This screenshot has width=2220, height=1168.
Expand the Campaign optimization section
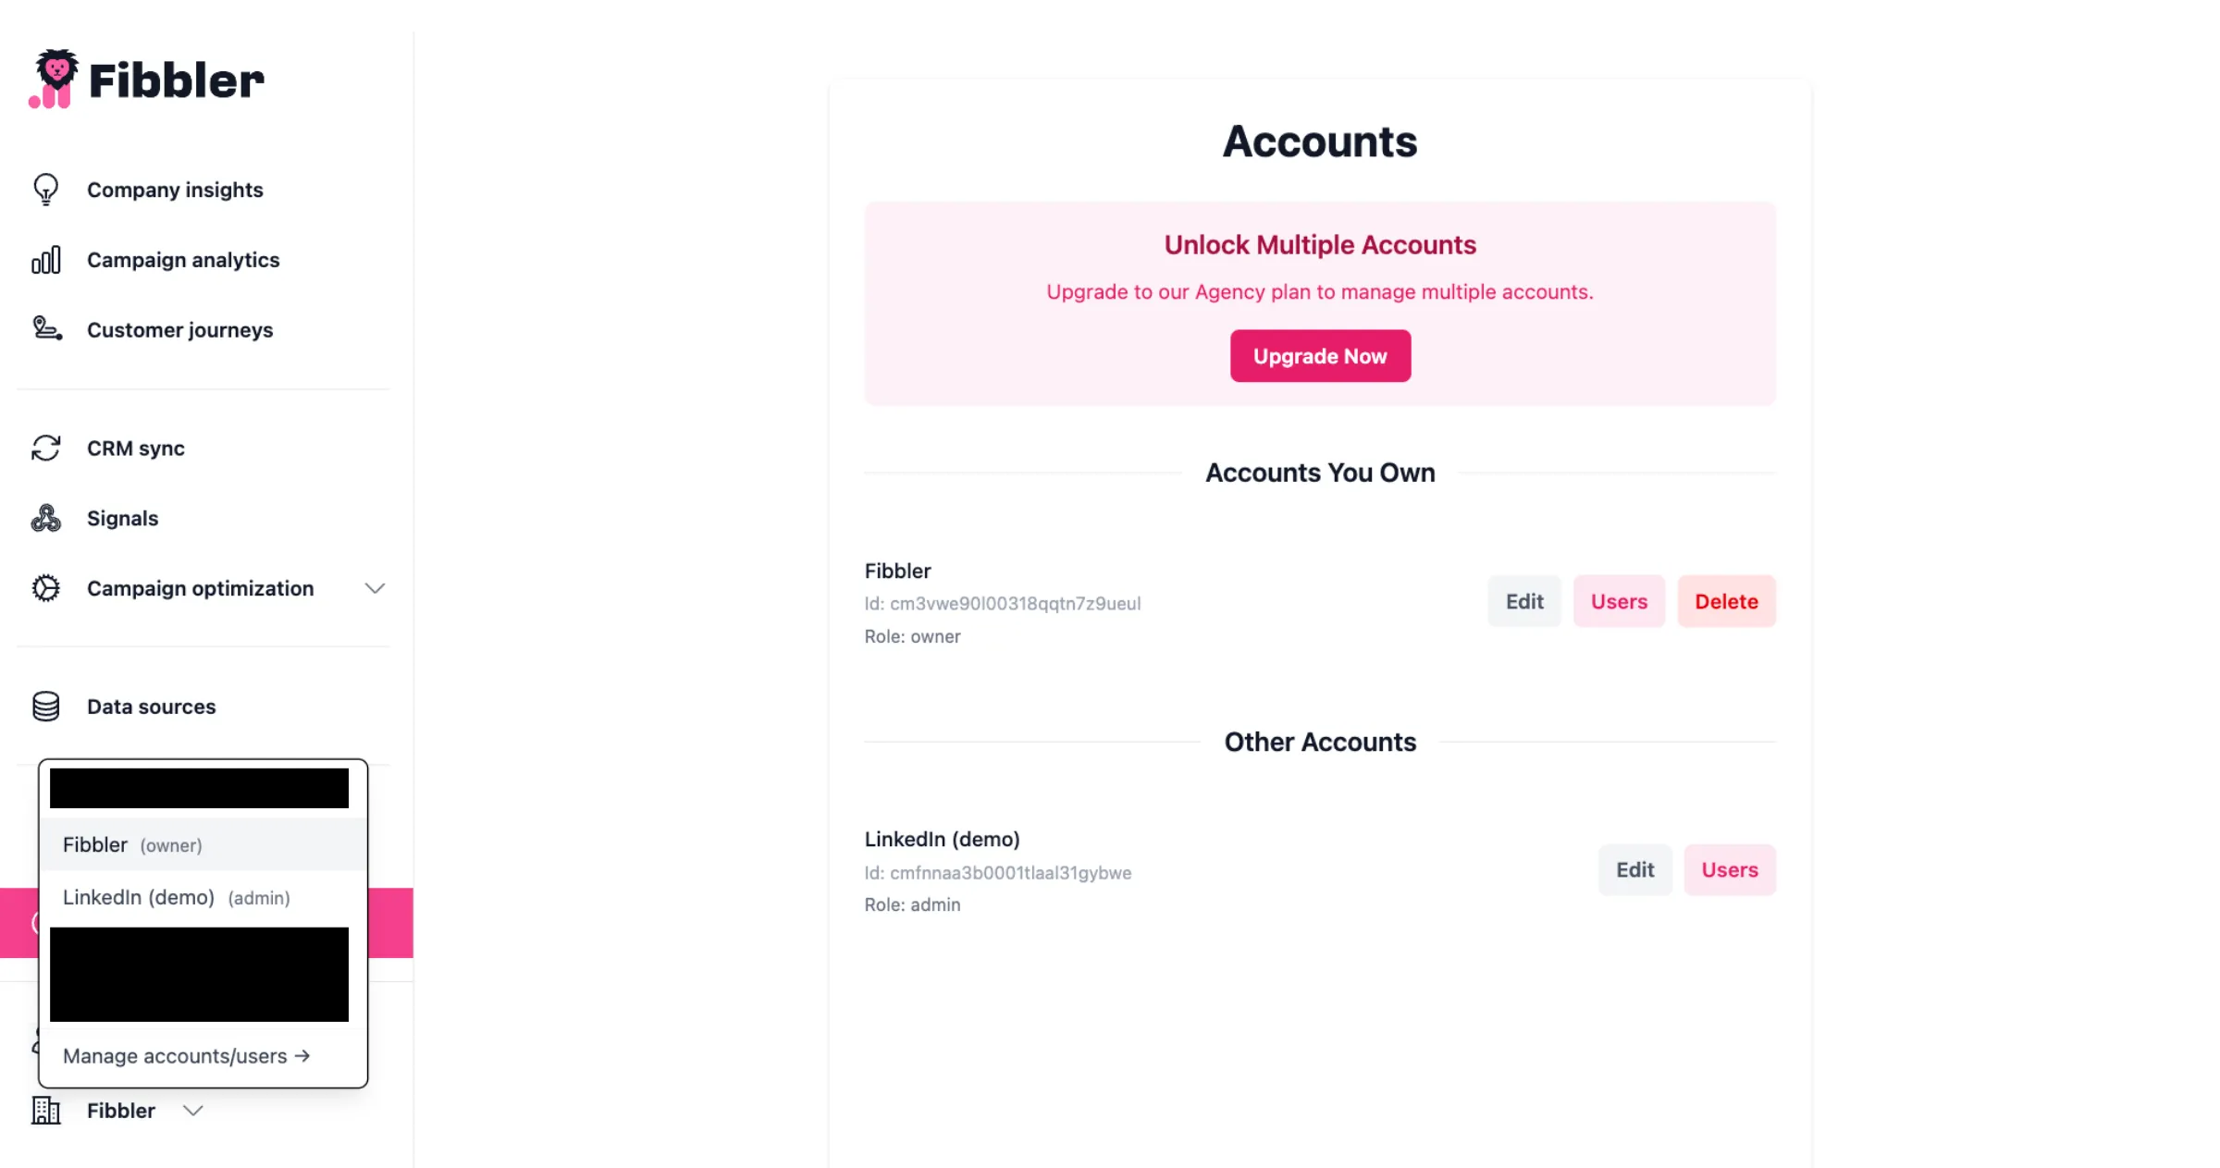(x=374, y=588)
